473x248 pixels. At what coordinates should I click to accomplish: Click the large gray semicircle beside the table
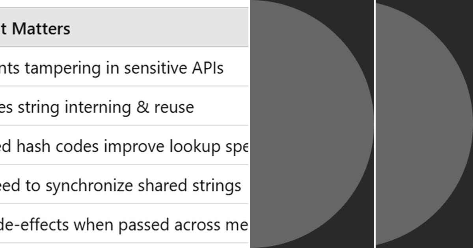(x=311, y=124)
